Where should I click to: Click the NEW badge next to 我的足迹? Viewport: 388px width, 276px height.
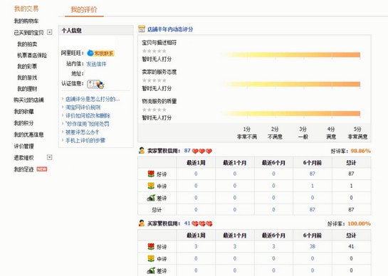(x=42, y=169)
